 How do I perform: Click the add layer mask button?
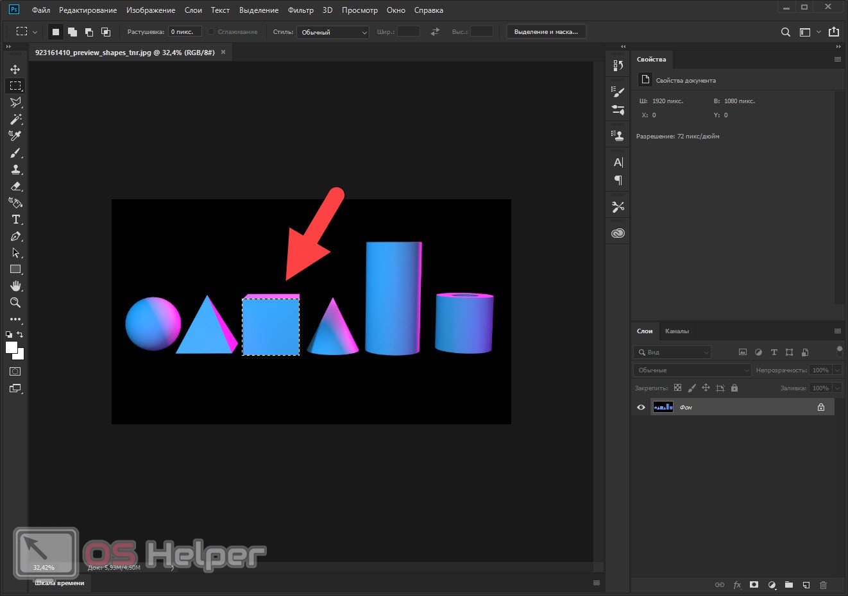(754, 584)
